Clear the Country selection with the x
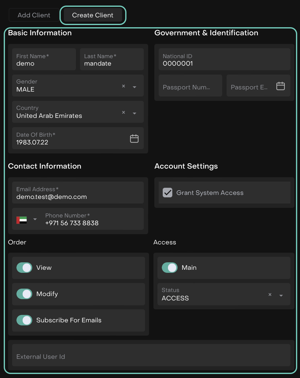This screenshot has height=378, width=300. coord(123,113)
